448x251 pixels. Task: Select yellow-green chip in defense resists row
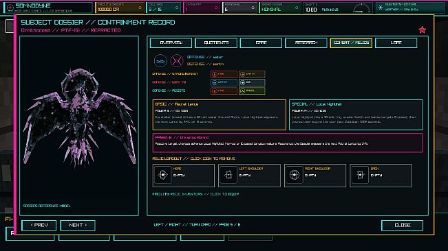252,91
